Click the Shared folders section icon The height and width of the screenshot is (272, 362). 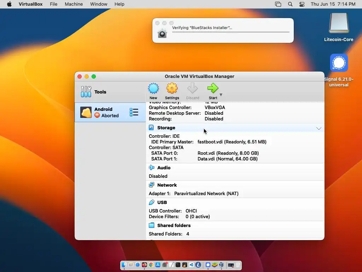coord(151,225)
